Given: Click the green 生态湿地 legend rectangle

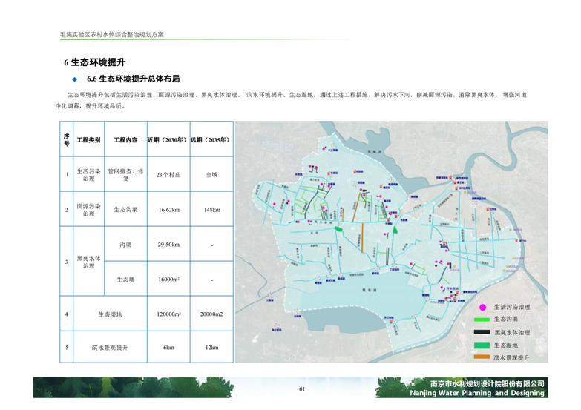Looking at the screenshot, I should coord(482,345).
